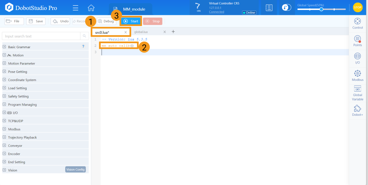Open the I/O panel in right sidebar

pos(358,58)
